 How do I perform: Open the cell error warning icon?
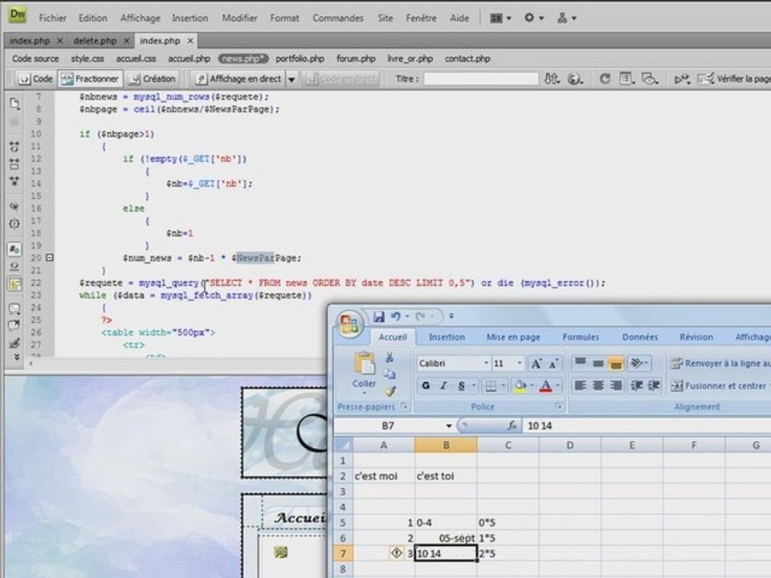pyautogui.click(x=396, y=553)
